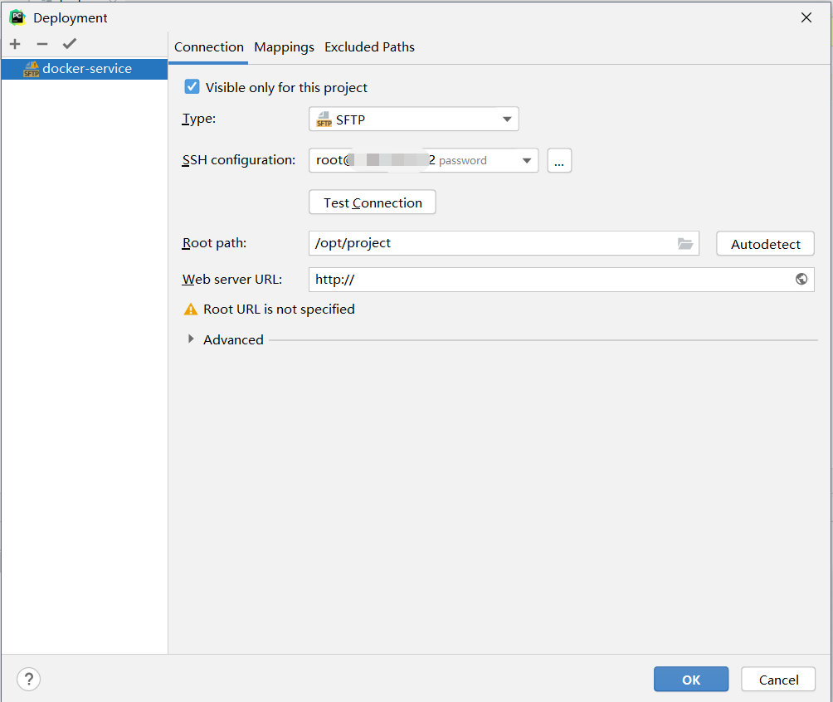
Task: Add a new deployment server with plus icon
Action: pos(15,44)
